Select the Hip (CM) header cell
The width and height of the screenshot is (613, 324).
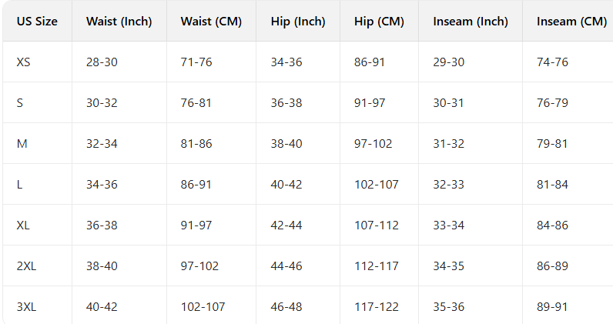click(378, 22)
